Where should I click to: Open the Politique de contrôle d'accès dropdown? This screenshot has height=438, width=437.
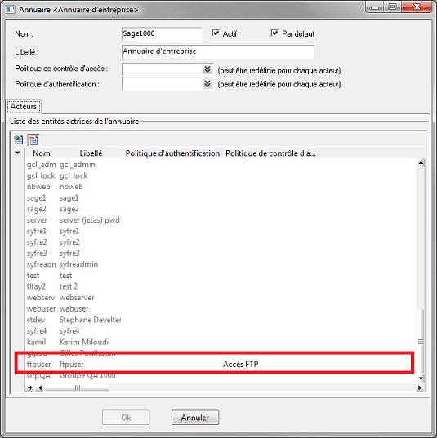[x=207, y=69]
